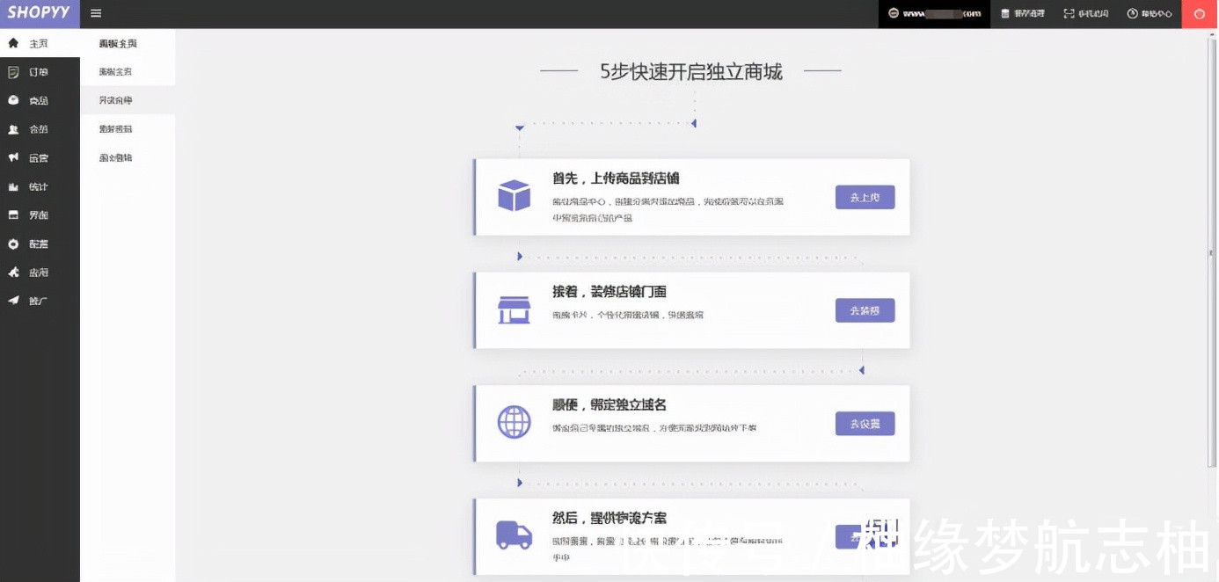This screenshot has width=1219, height=582.
Task: Click the red power logout button
Action: pos(1200,14)
